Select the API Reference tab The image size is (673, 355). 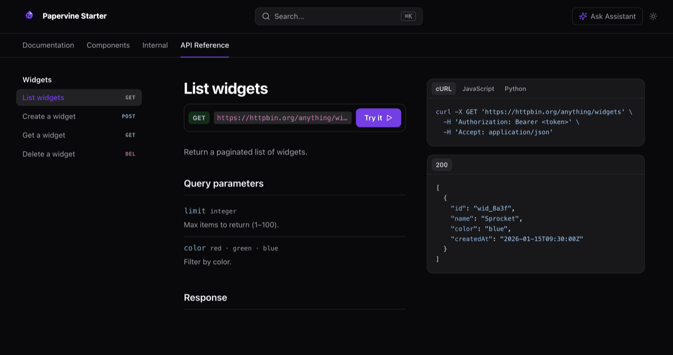205,45
